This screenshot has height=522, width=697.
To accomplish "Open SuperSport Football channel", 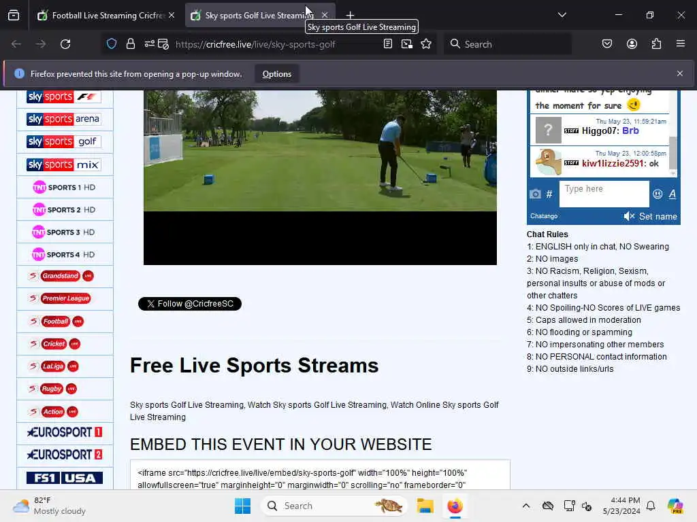I will [x=56, y=321].
